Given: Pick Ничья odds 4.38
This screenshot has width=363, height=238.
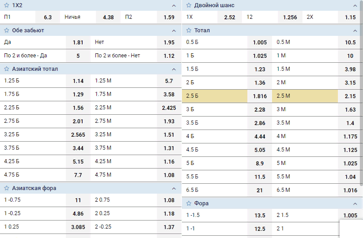Looking at the screenshot, I should [x=108, y=17].
